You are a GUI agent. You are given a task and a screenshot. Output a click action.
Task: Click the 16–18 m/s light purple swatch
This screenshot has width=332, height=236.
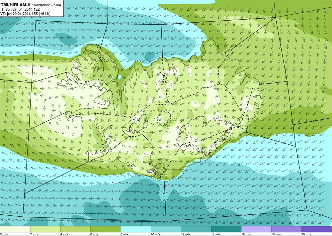pos(256,229)
